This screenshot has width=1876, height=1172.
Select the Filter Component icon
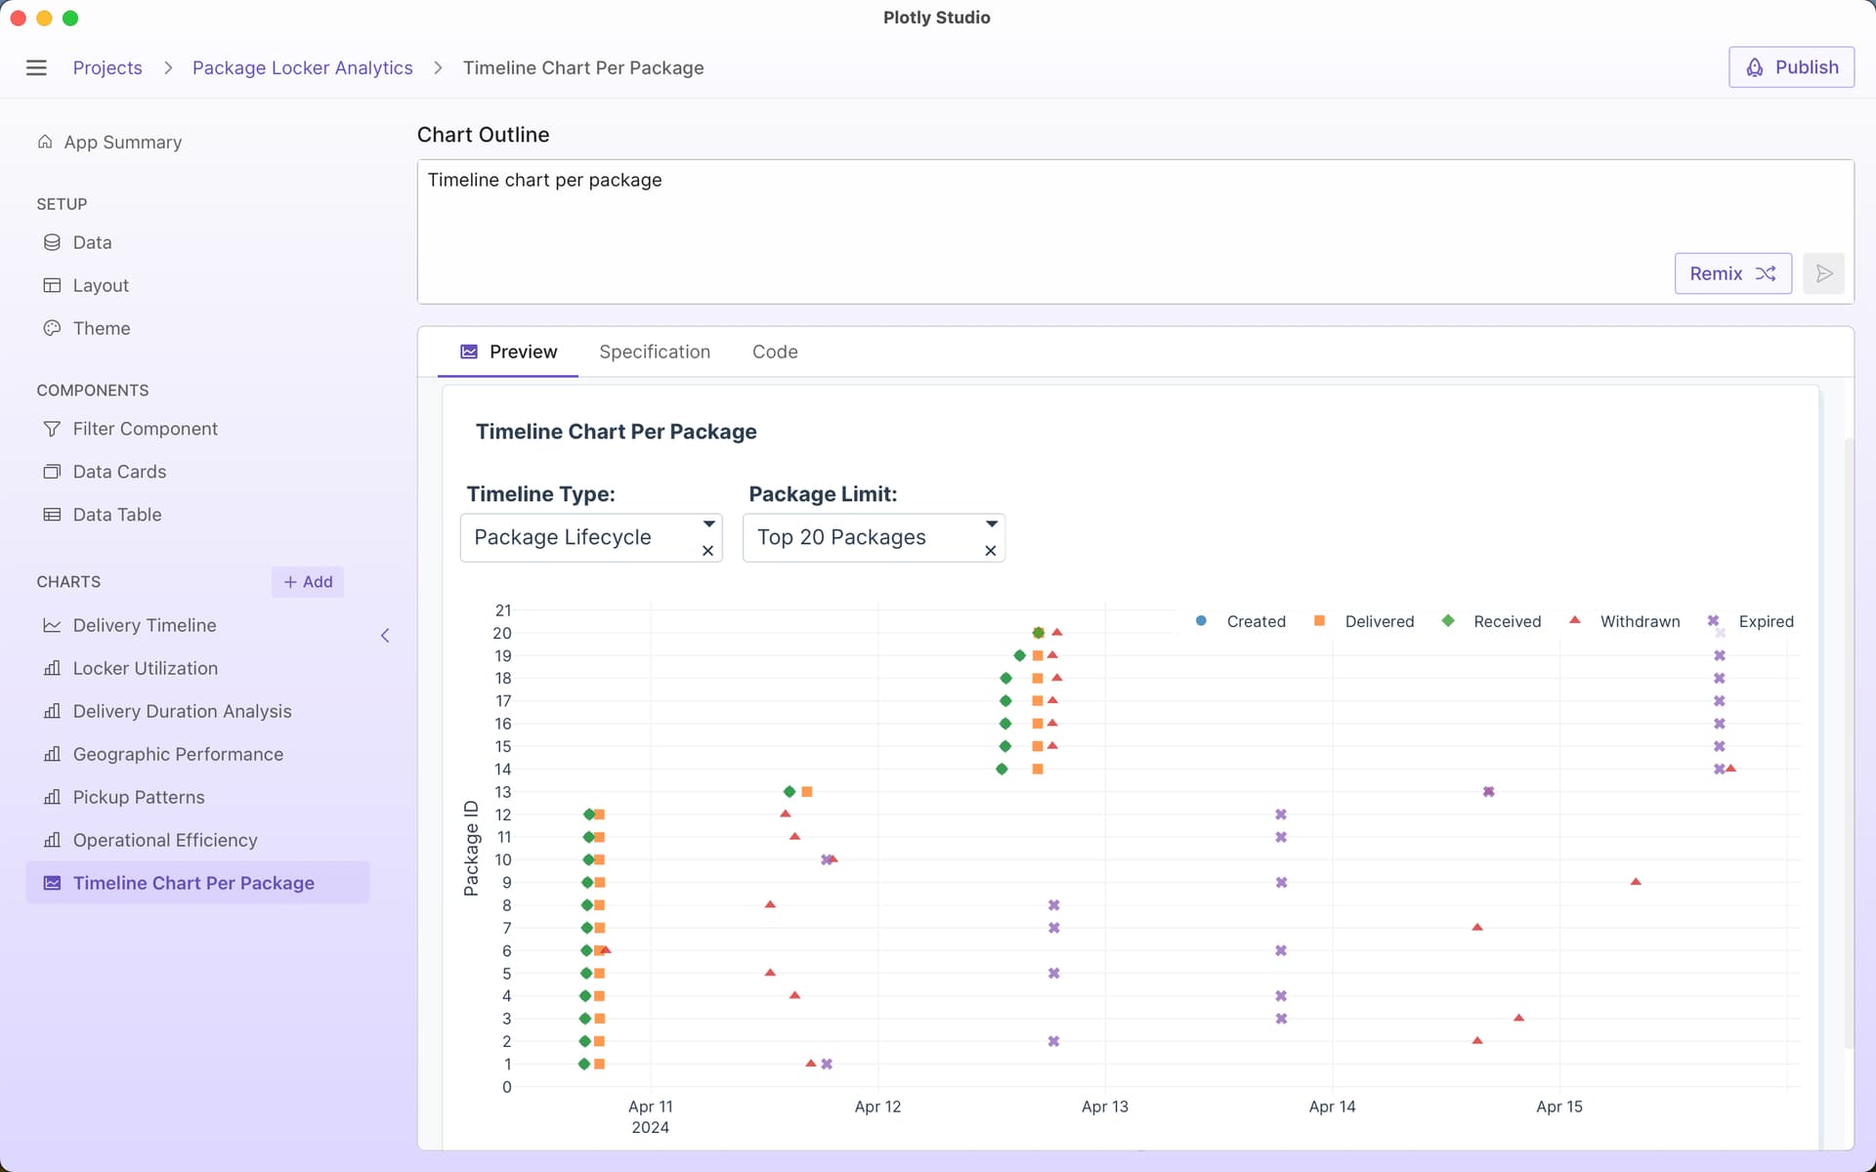pyautogui.click(x=52, y=429)
